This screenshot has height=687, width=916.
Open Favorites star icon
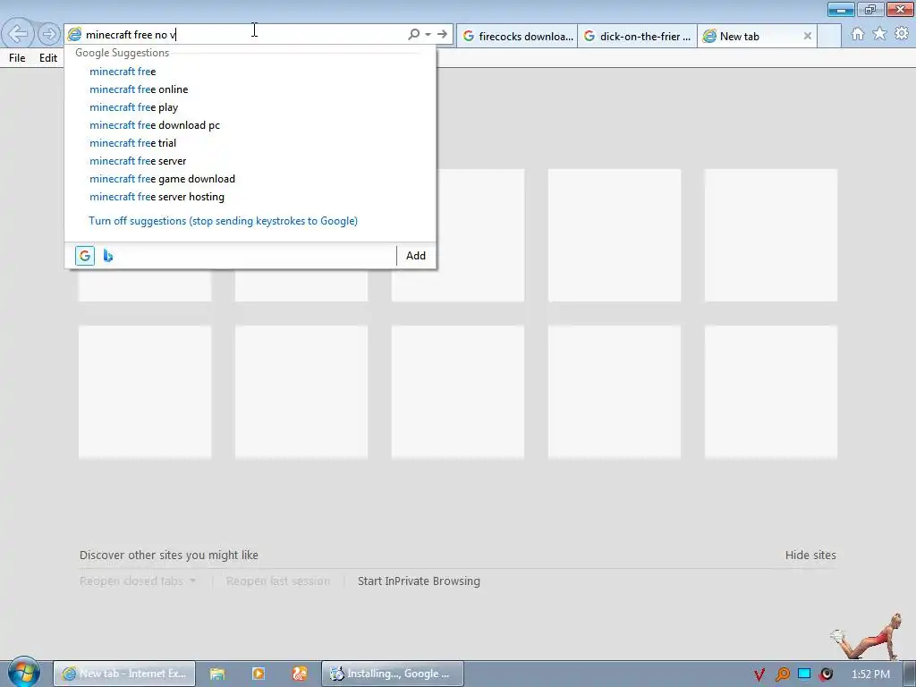click(x=879, y=34)
